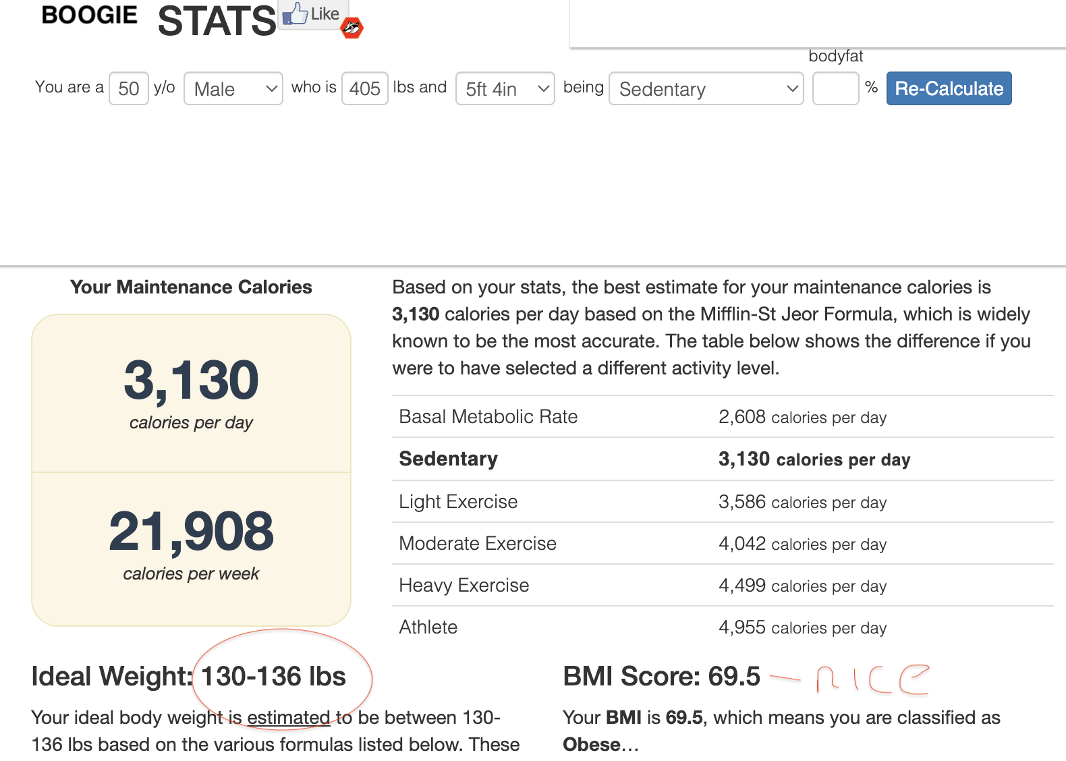Screen dimensions: 1066x761
Task: Click the Heavy Exercise row label
Action: [464, 586]
